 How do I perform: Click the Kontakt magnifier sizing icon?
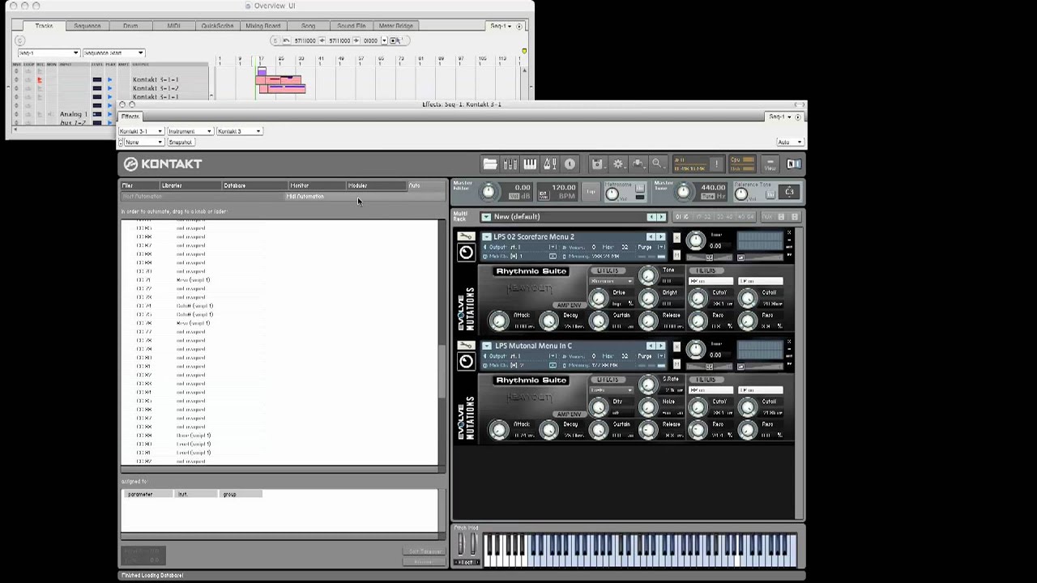[657, 164]
